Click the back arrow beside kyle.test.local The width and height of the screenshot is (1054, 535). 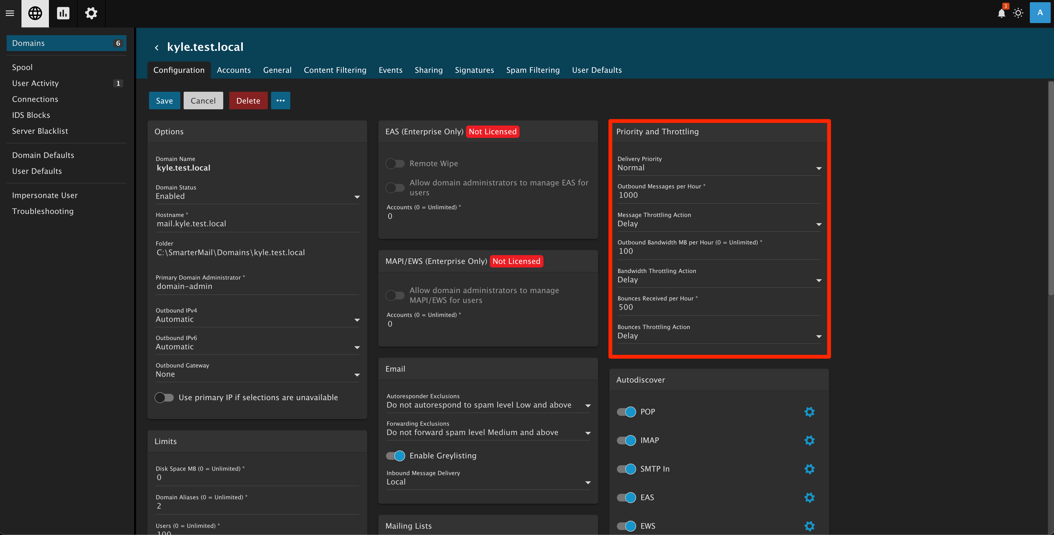[x=156, y=48]
